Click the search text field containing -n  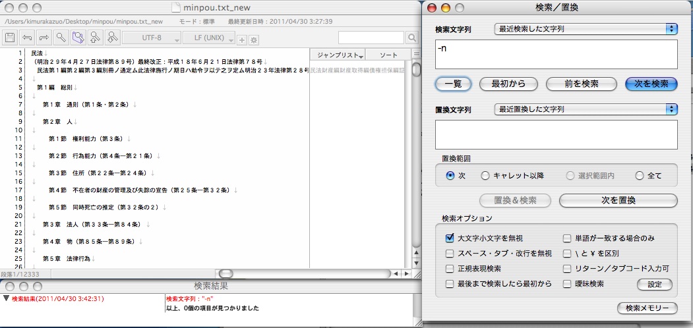tap(556, 54)
